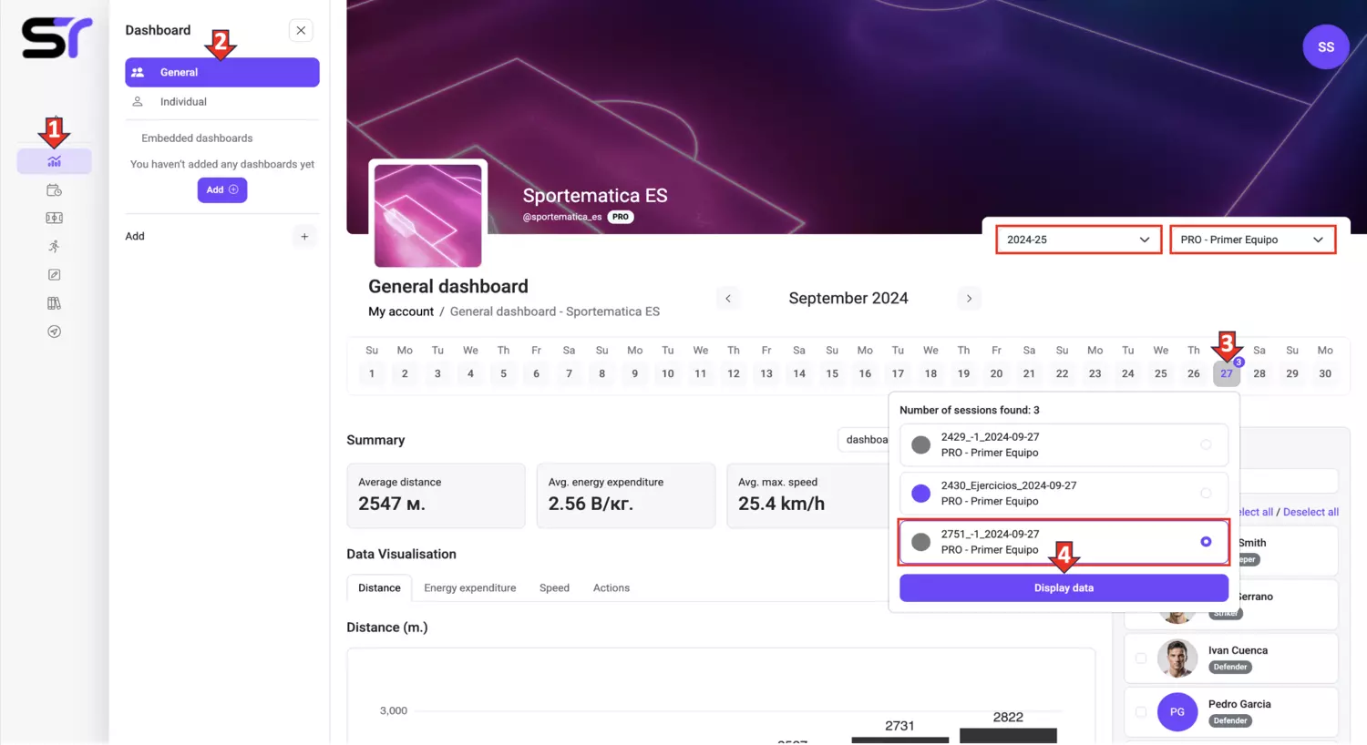Open the dashboard selector dropdown in Summary
The height and width of the screenshot is (745, 1367).
click(863, 440)
